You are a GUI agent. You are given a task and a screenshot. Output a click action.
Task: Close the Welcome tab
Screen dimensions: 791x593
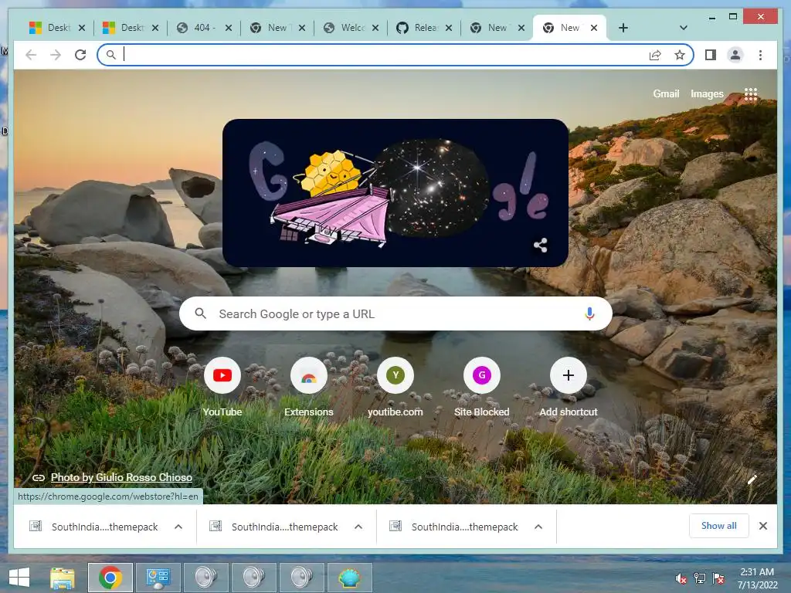pyautogui.click(x=375, y=28)
